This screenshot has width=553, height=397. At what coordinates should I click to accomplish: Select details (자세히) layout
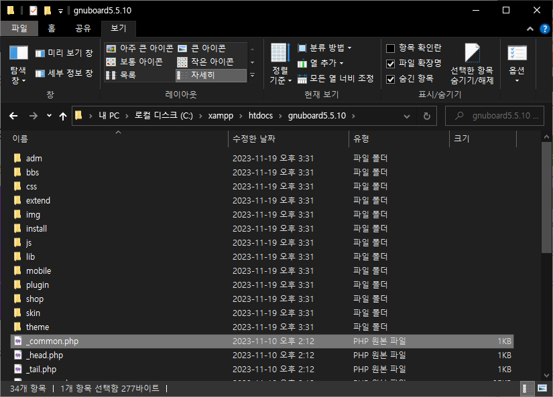[211, 75]
